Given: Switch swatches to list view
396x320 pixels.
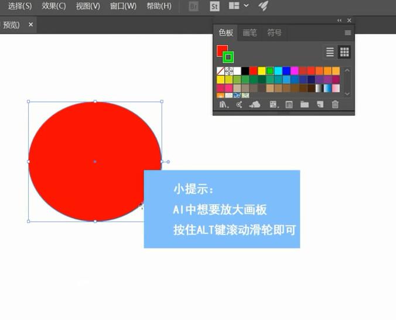Looking at the screenshot, I should [x=330, y=52].
